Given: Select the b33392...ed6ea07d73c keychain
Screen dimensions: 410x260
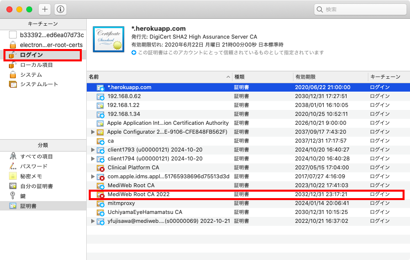Looking at the screenshot, I should [43, 35].
